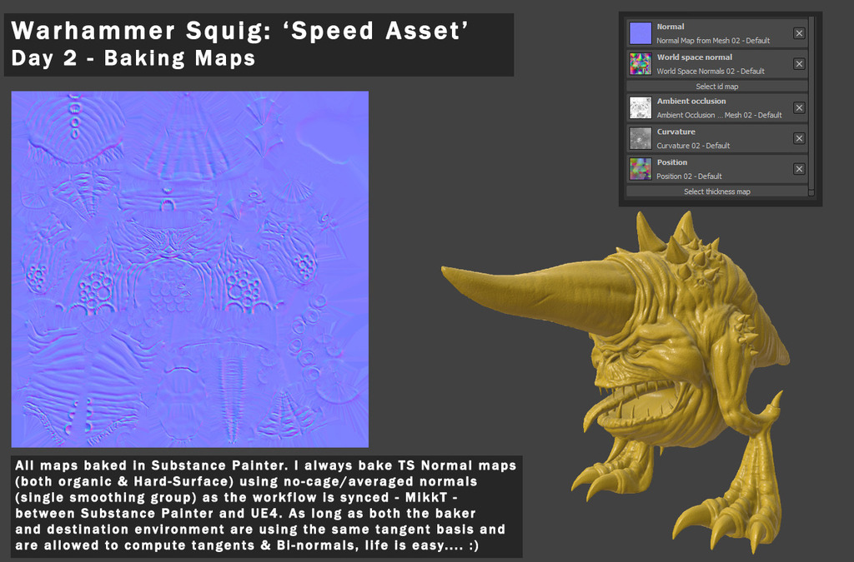Image resolution: width=854 pixels, height=562 pixels.
Task: Click the Select thickness map button
Action: pos(716,191)
